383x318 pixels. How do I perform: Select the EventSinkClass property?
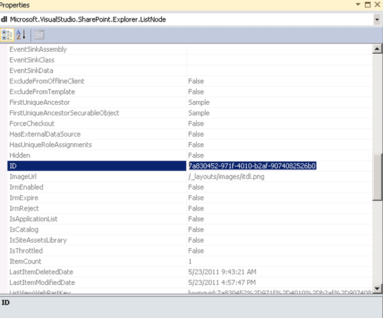click(32, 60)
